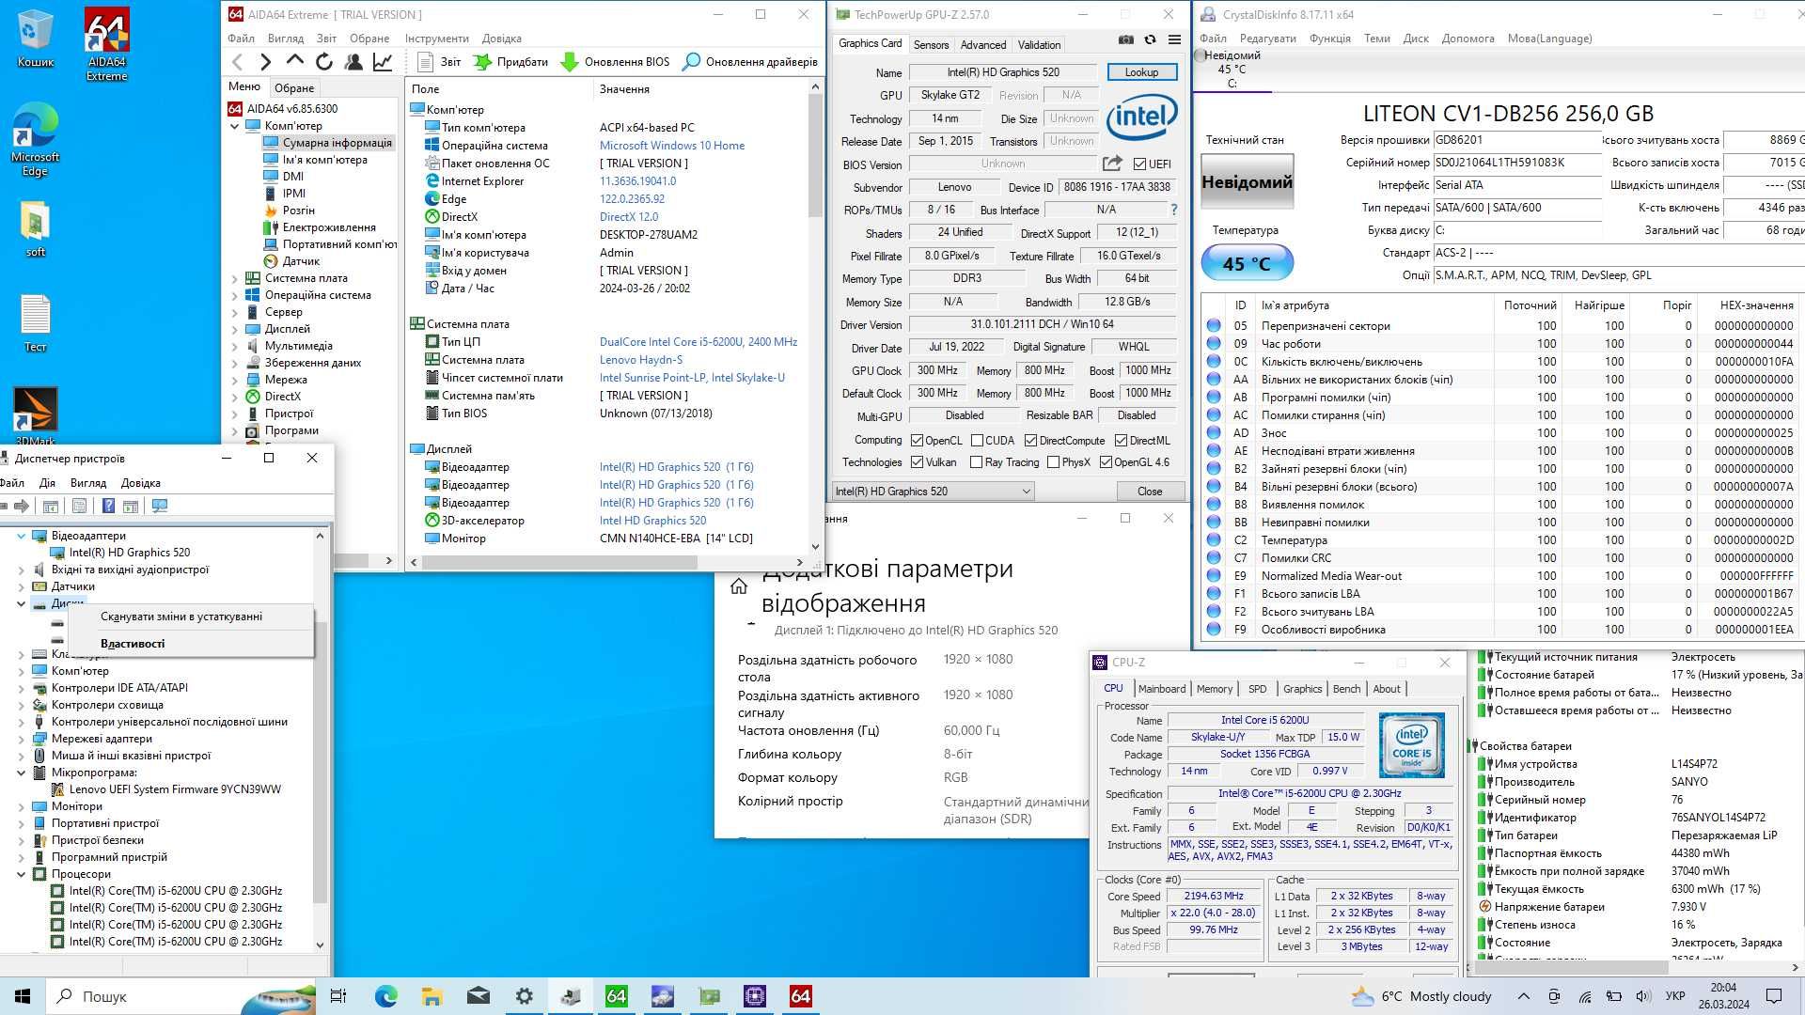The width and height of the screenshot is (1805, 1015).
Task: Click Close button in GPU-Z
Action: 1149,492
